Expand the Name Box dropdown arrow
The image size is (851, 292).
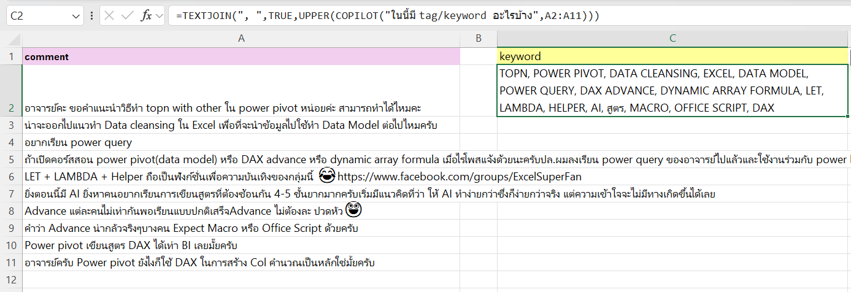point(76,16)
